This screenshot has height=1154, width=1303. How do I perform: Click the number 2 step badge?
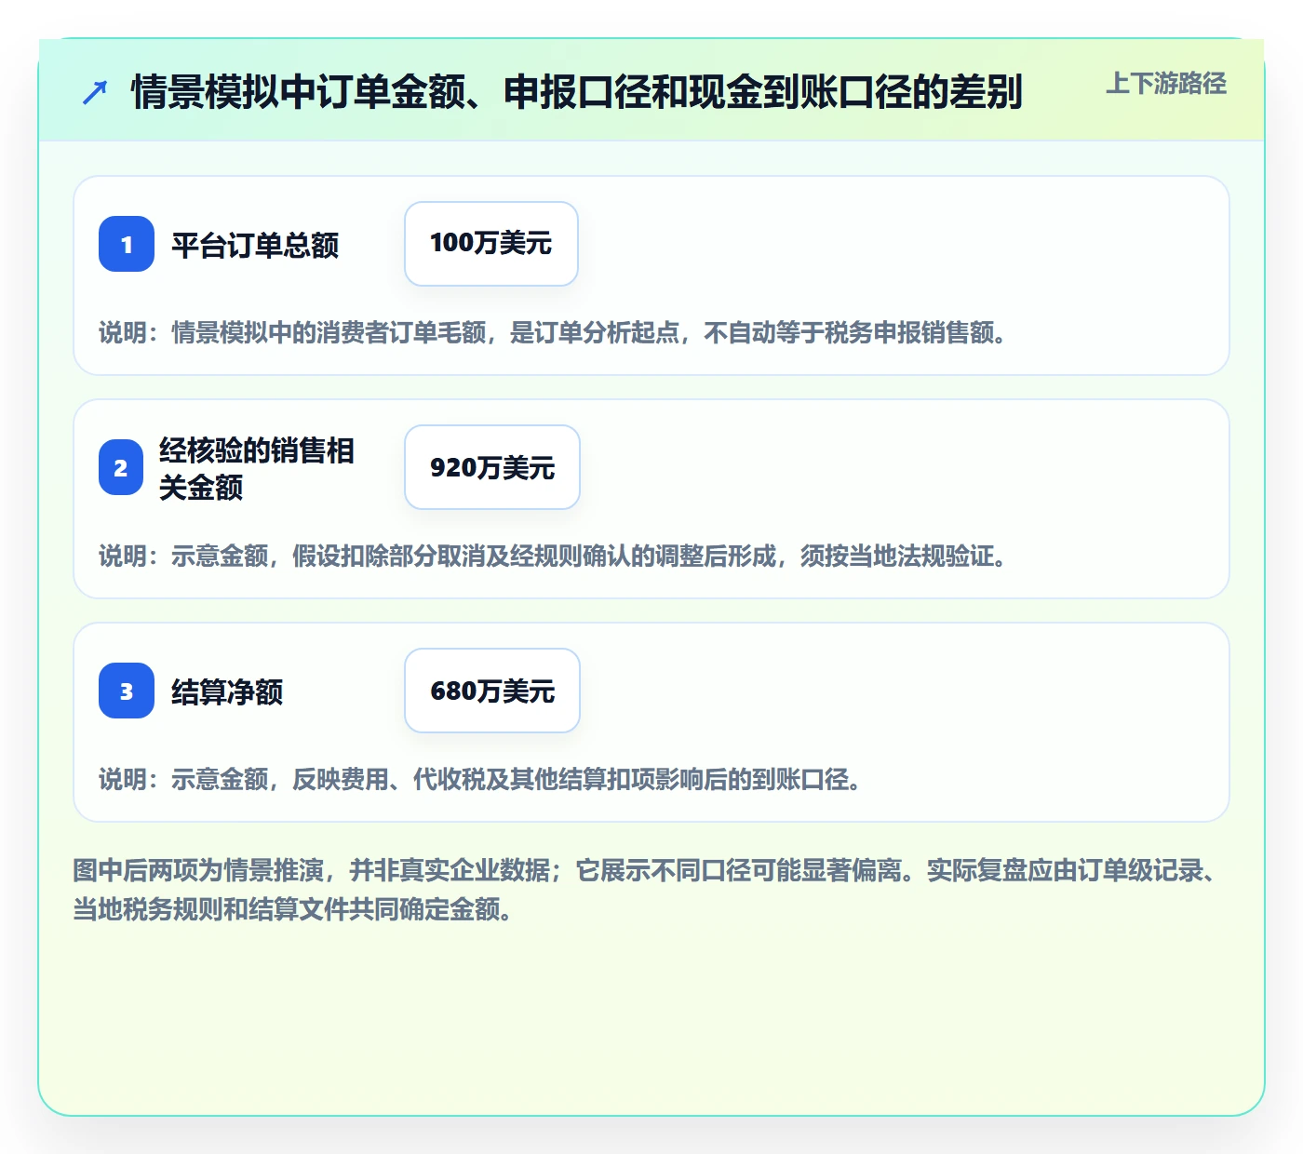[121, 467]
